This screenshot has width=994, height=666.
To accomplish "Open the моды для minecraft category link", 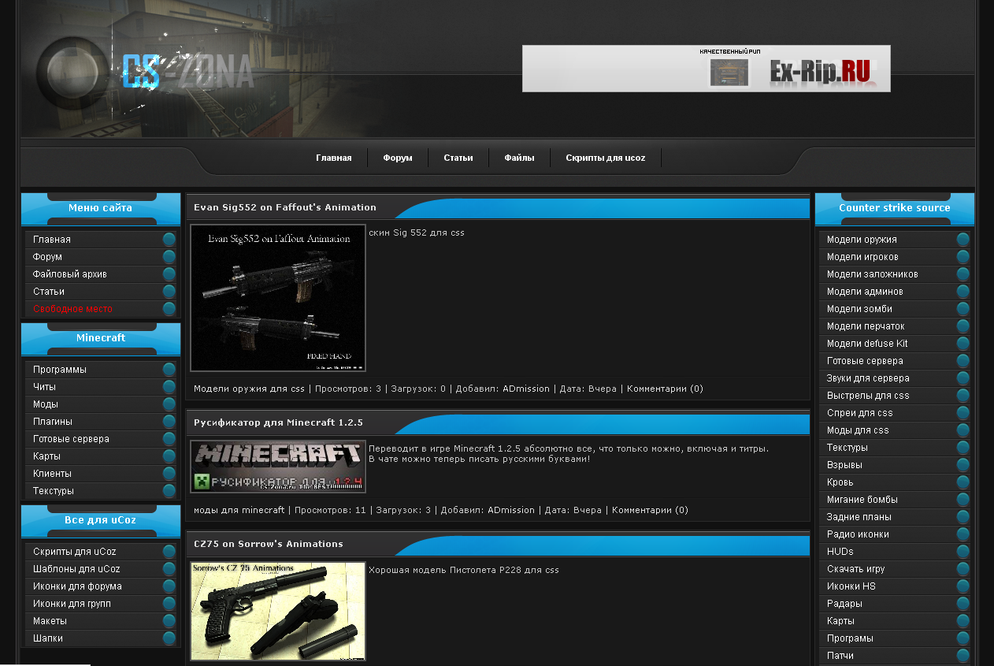I will click(239, 510).
